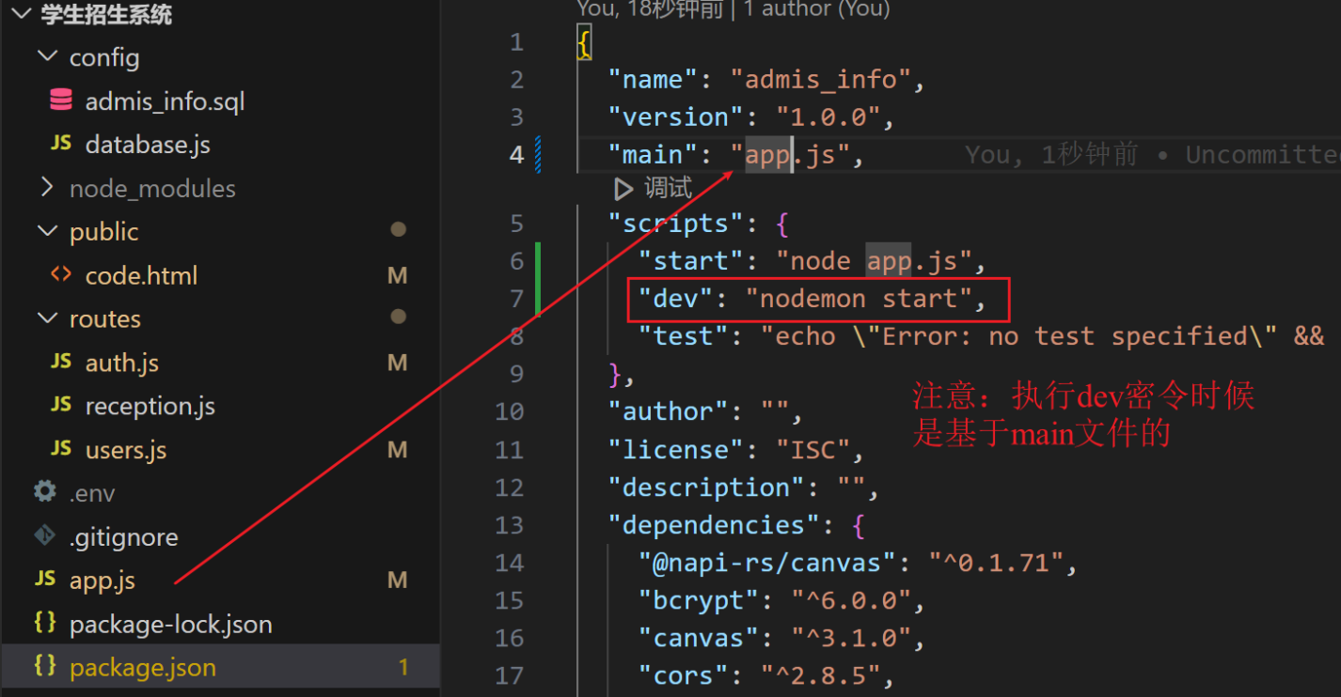Expand the node_modules folder chevron
Image resolution: width=1341 pixels, height=697 pixels.
tap(47, 189)
